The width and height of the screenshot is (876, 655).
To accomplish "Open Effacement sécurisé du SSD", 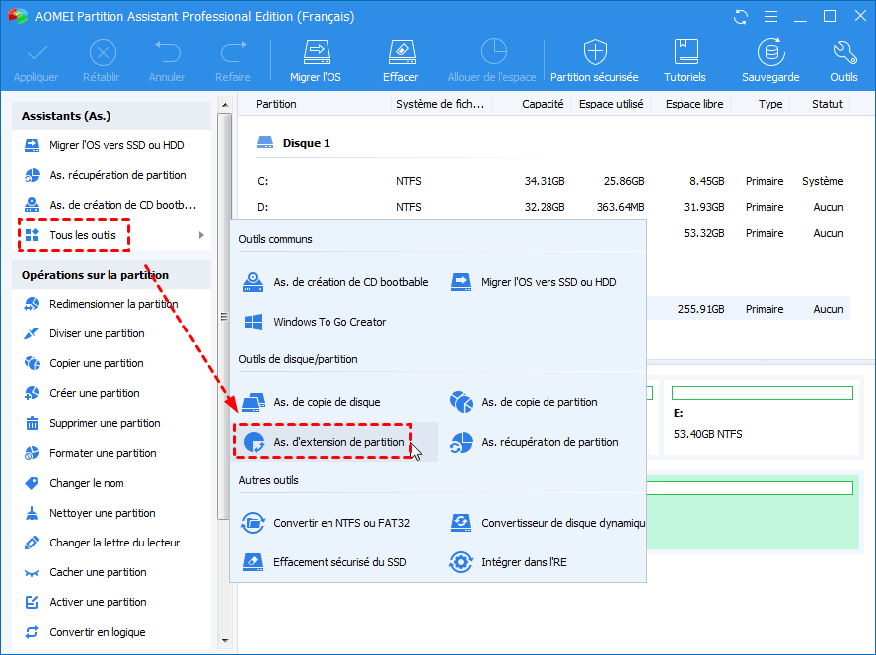I will pos(325,562).
